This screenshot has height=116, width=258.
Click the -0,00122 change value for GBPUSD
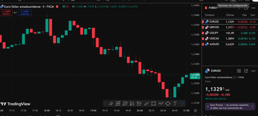242,27
